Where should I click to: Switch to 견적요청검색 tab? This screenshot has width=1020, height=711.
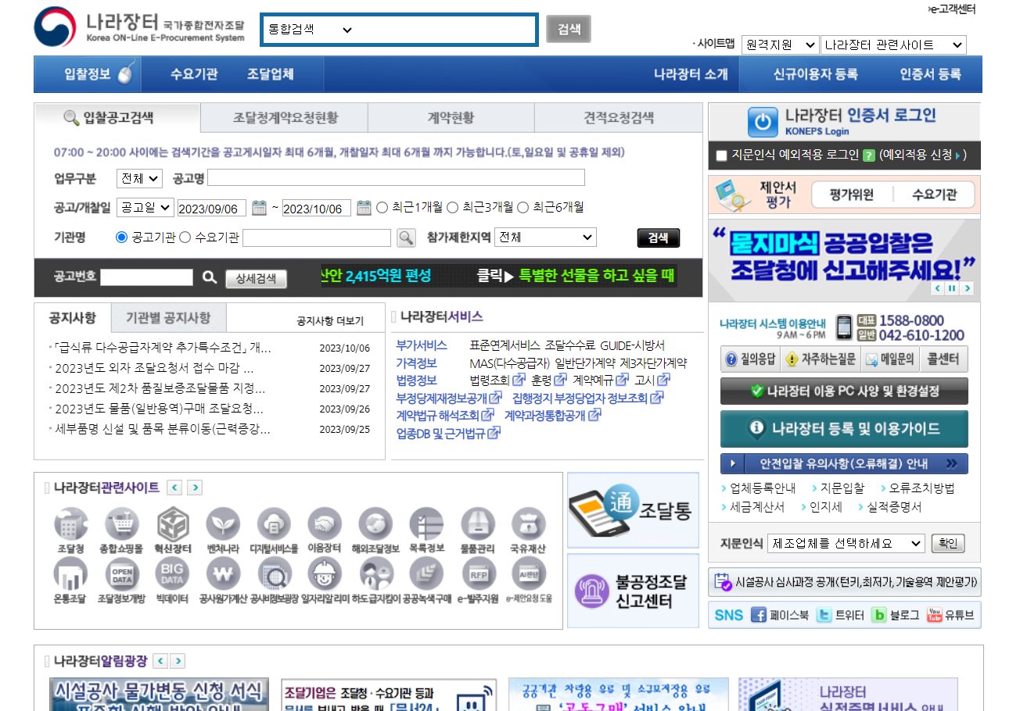(619, 118)
